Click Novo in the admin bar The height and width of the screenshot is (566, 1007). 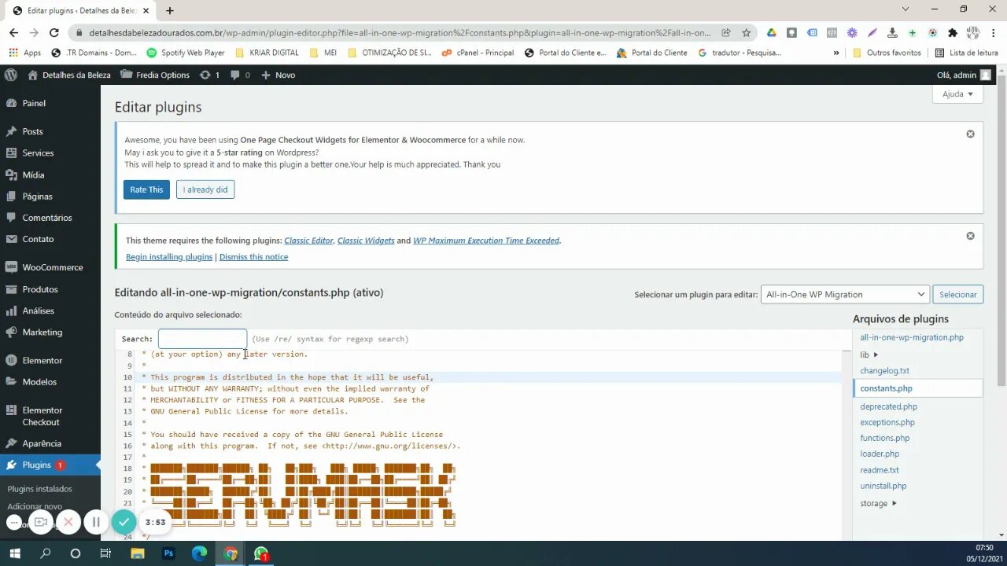pos(278,75)
